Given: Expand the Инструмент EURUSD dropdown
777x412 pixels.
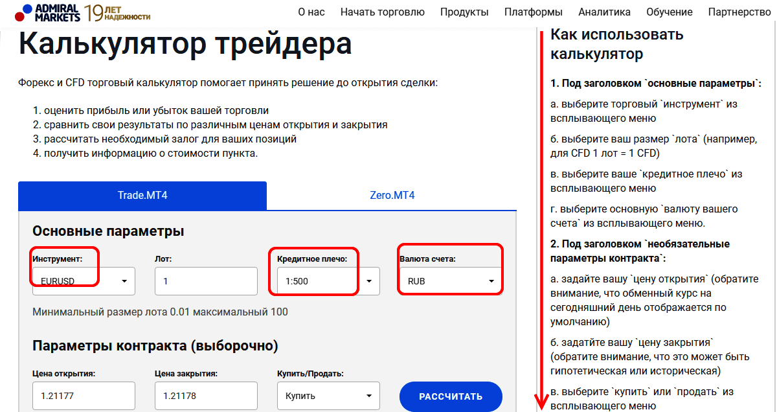Looking at the screenshot, I should [x=84, y=281].
